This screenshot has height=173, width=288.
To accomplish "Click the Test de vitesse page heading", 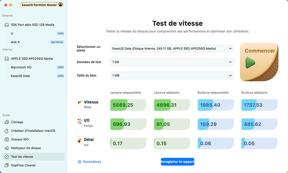I will pos(177,23).
